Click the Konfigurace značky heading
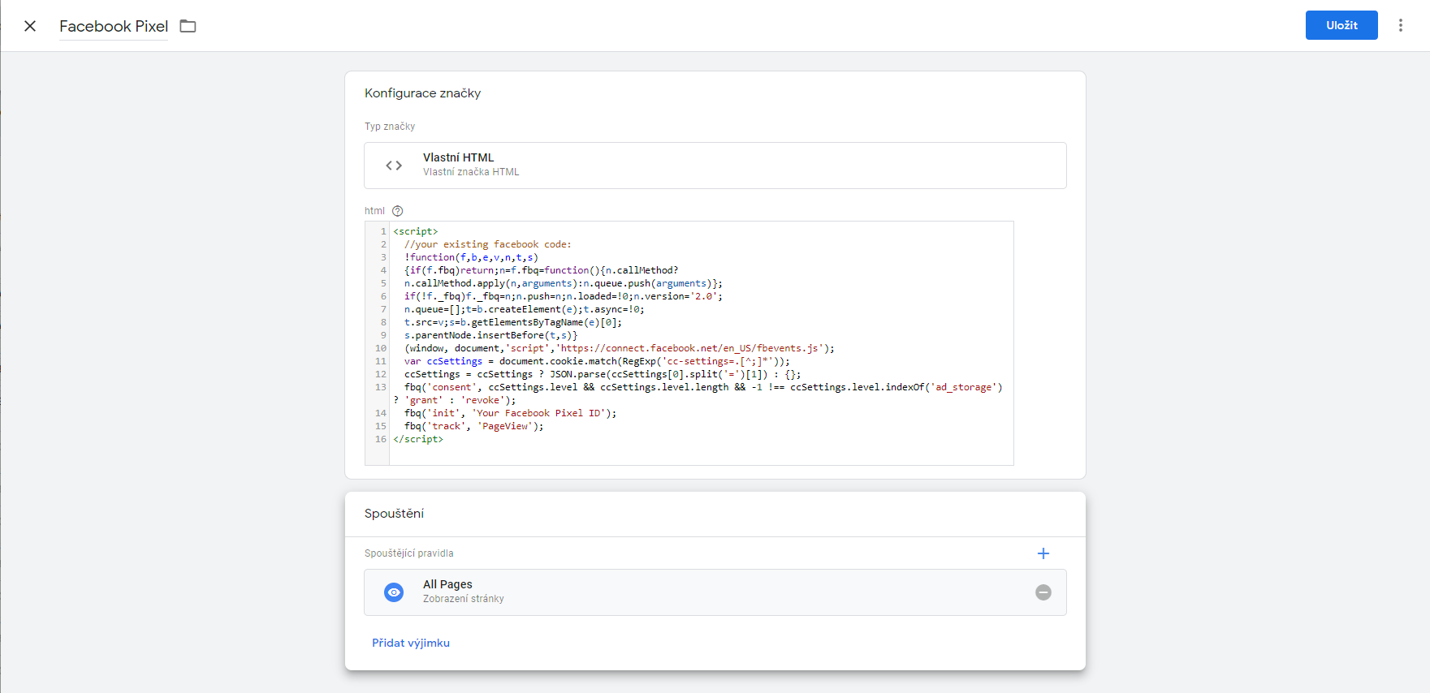1430x693 pixels. coord(422,93)
